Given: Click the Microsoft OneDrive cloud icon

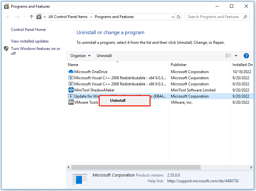Looking at the screenshot, I should pos(71,72).
